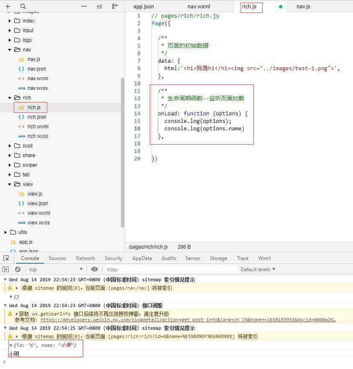Switch to the nav.js editor tab
The height and width of the screenshot is (369, 353).
click(x=303, y=7)
